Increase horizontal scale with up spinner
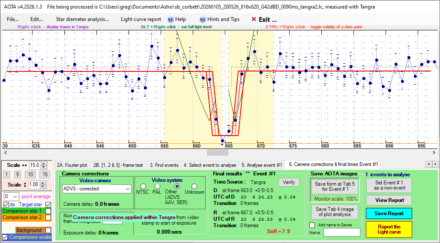This screenshot has width=440, height=243. 43,163
